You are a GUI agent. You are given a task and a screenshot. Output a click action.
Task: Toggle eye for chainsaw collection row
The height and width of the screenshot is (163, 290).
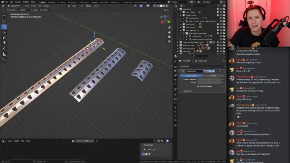click(221, 51)
